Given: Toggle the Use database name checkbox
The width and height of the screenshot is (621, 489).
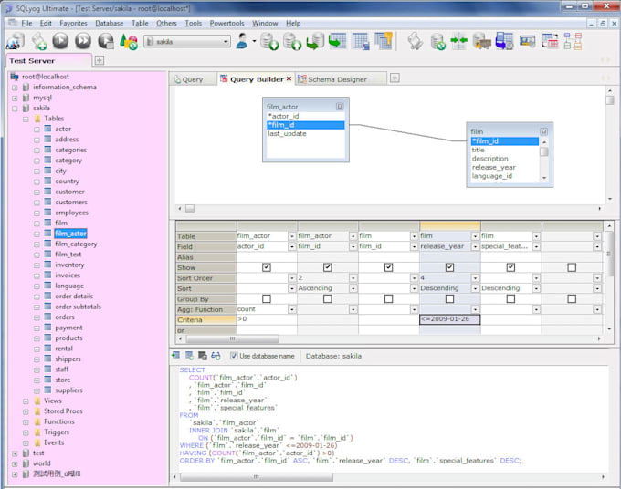Looking at the screenshot, I should tap(233, 356).
